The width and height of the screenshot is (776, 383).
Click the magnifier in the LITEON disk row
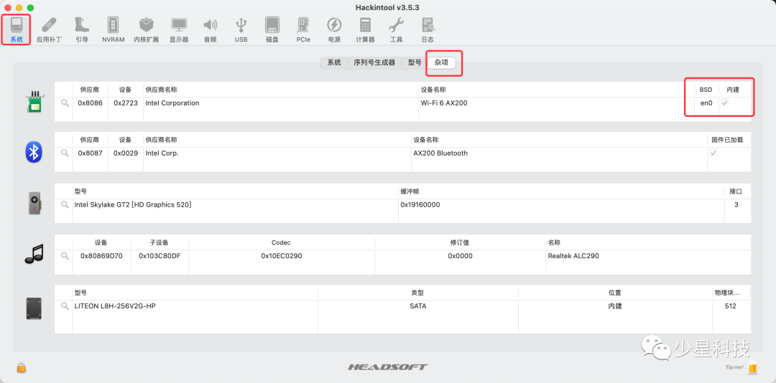[x=65, y=306]
